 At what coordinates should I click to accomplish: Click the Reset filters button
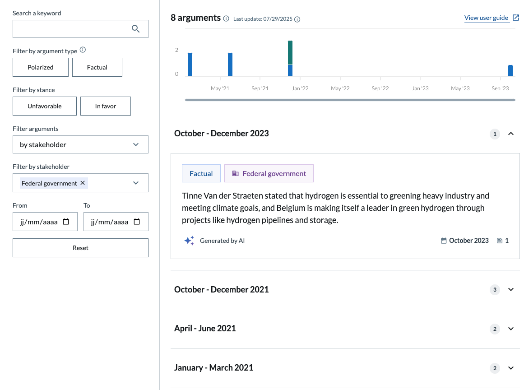click(80, 248)
